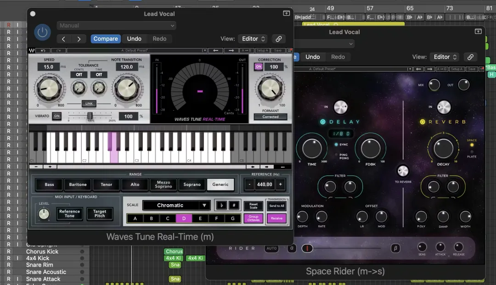Open View Editor dropdown in Waves Tune
This screenshot has width=496, height=285.
253,39
